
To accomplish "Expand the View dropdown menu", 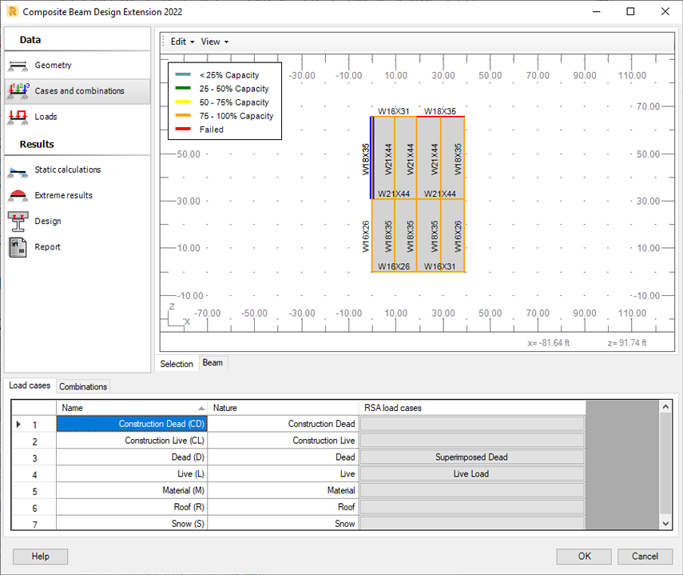I will coord(214,42).
